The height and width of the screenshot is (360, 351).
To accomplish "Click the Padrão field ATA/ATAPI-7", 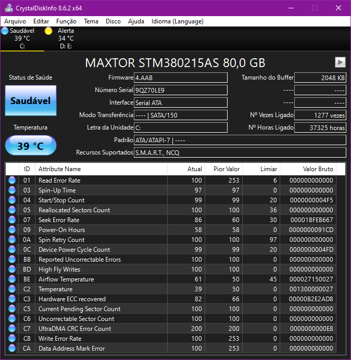I will tap(240, 140).
